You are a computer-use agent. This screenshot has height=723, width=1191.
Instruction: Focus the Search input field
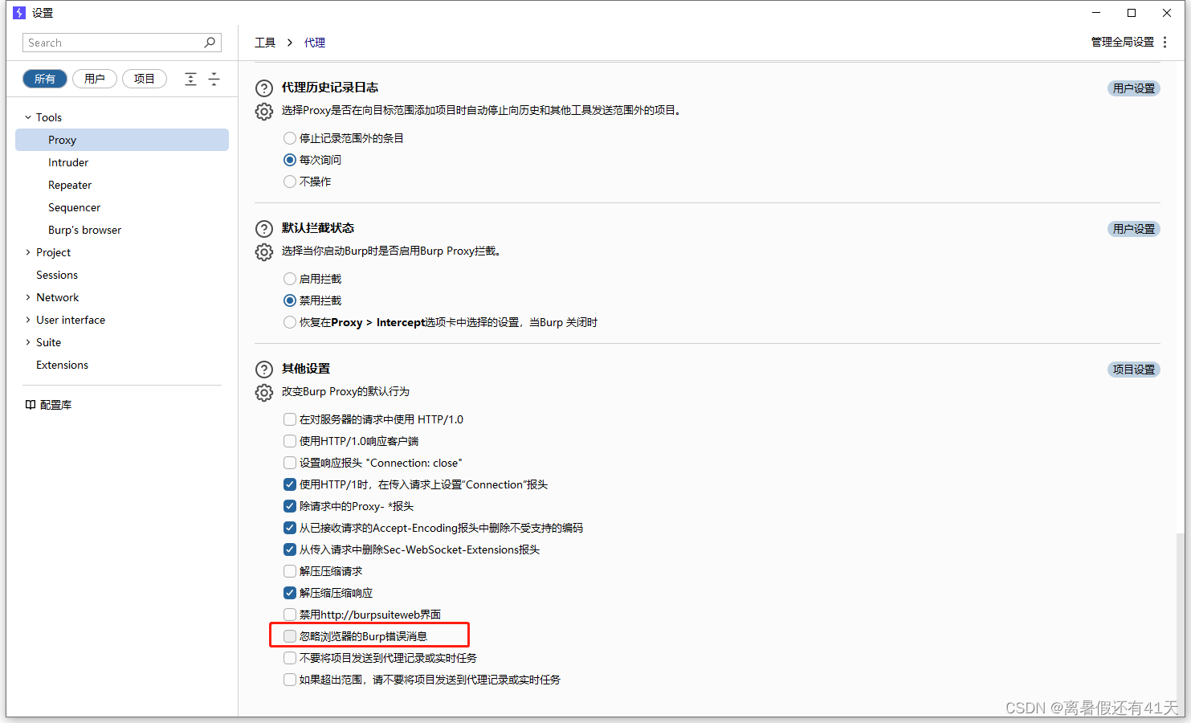(122, 43)
